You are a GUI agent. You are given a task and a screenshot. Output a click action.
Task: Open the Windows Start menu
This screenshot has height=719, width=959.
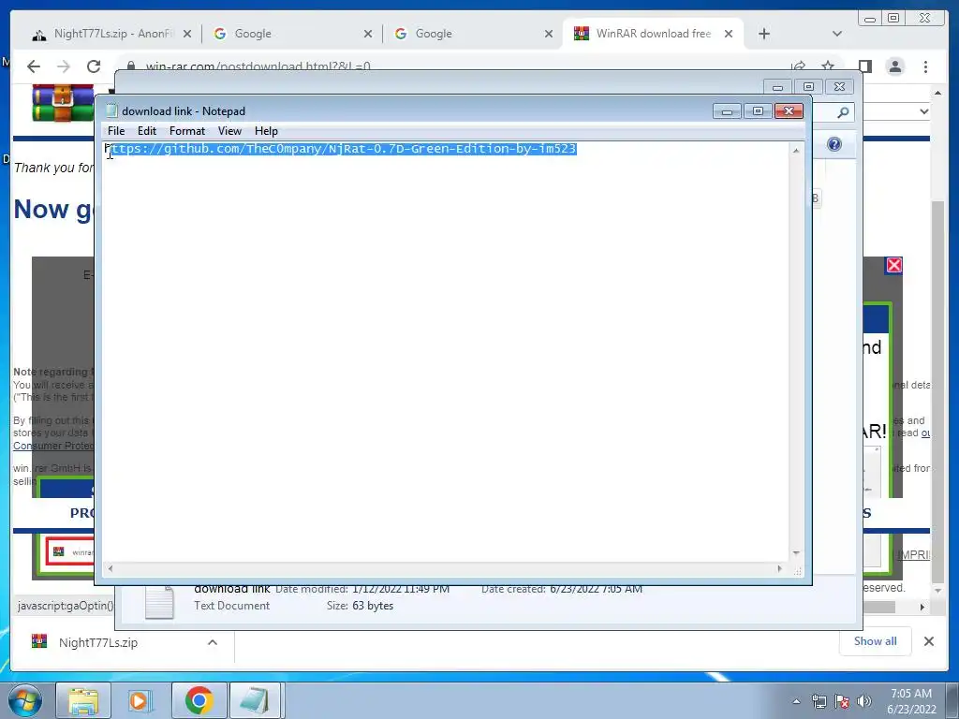pos(24,700)
